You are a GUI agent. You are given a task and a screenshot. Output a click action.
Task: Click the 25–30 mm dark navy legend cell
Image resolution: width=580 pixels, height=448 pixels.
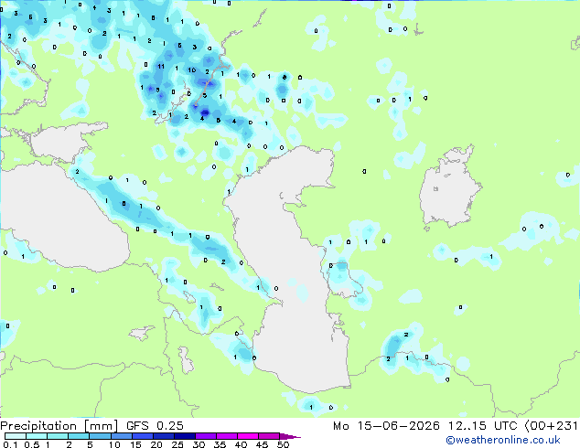click(185, 436)
